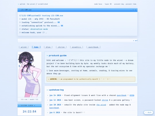
Task: Click the SYSTEM CLOCK widget header
Action: pos(30,105)
